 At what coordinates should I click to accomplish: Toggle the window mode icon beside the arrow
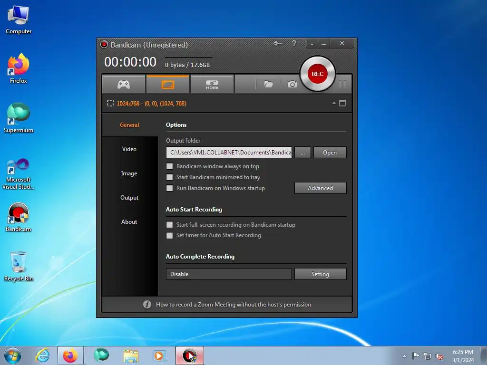[x=342, y=103]
